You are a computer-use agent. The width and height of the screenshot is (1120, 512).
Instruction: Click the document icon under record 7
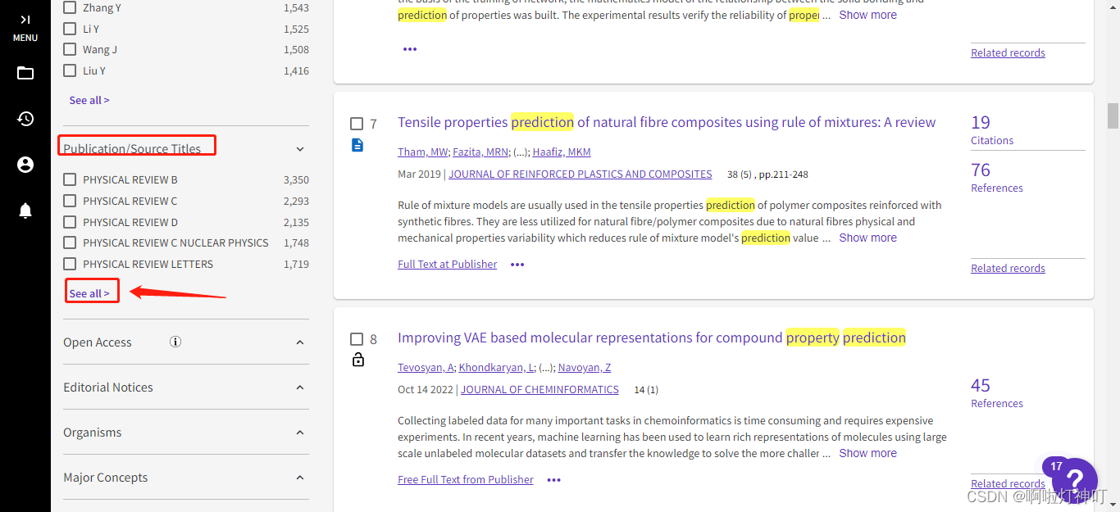(x=357, y=145)
